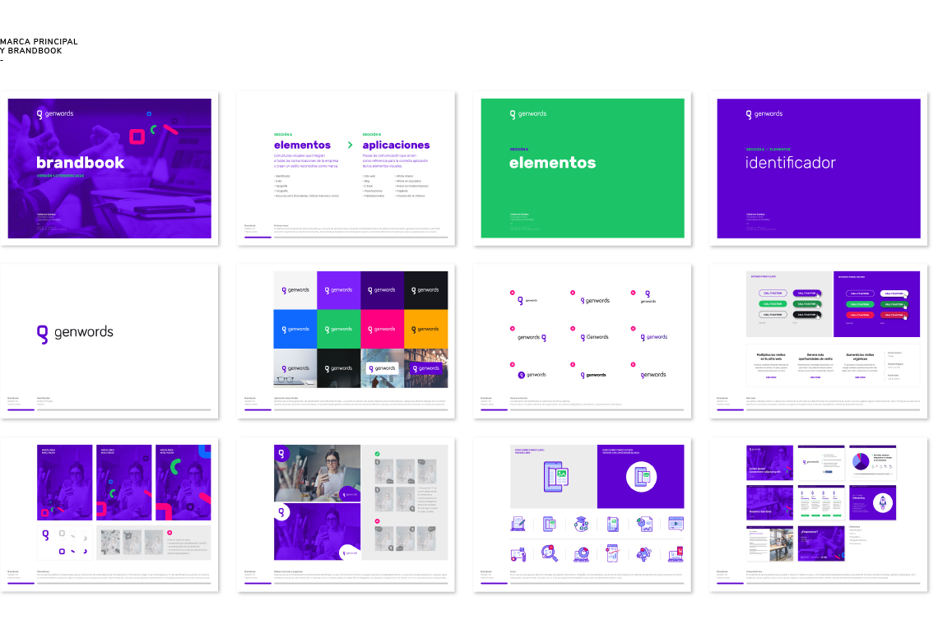Open the green elementos section slide
The width and height of the screenshot is (938, 638).
click(583, 169)
